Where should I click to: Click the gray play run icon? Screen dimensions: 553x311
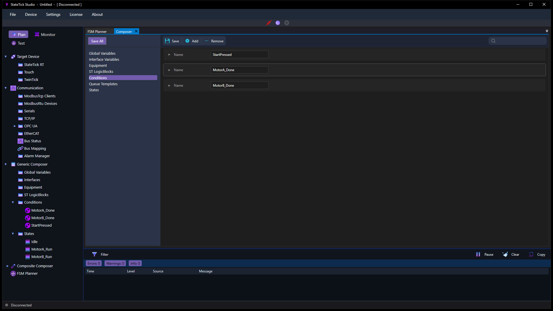tap(287, 23)
